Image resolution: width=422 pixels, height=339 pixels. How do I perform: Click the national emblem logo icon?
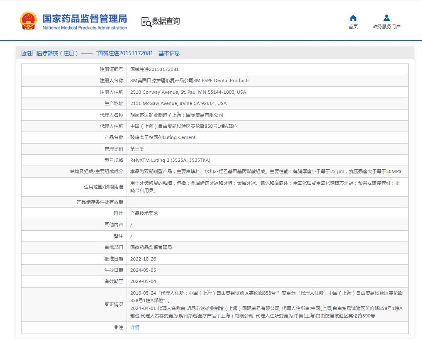[28, 21]
